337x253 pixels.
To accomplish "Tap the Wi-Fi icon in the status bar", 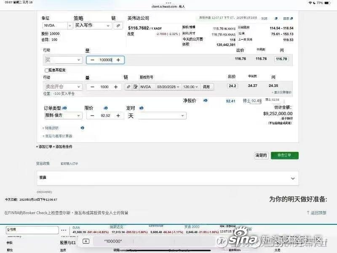I will point(310,3).
